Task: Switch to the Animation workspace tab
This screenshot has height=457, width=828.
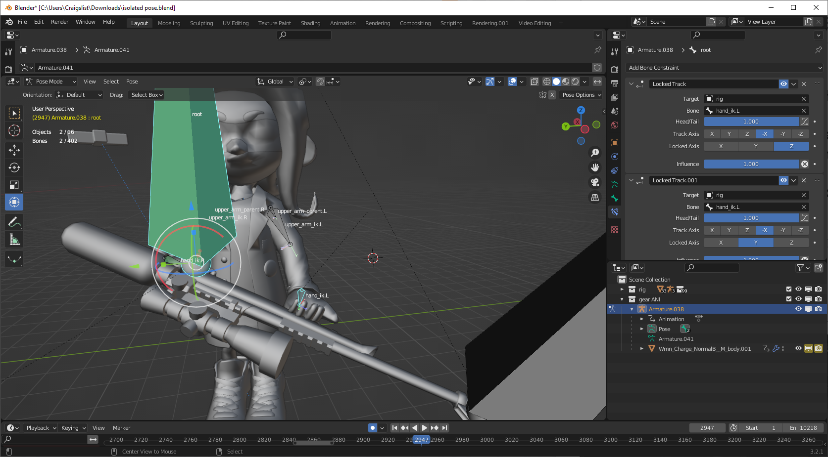Action: (x=342, y=23)
